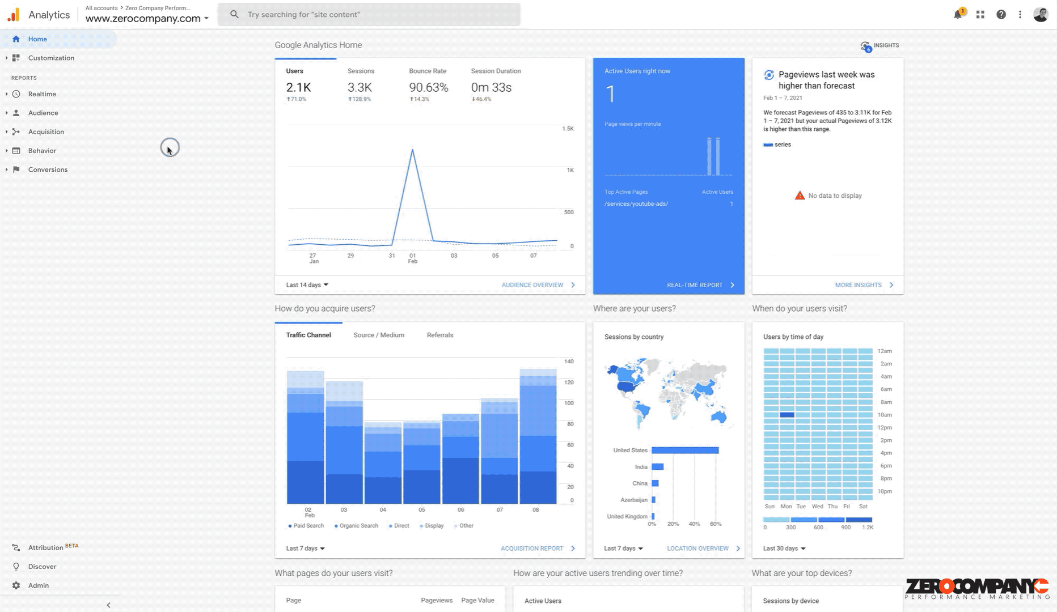Click the Admin gear icon

16,585
